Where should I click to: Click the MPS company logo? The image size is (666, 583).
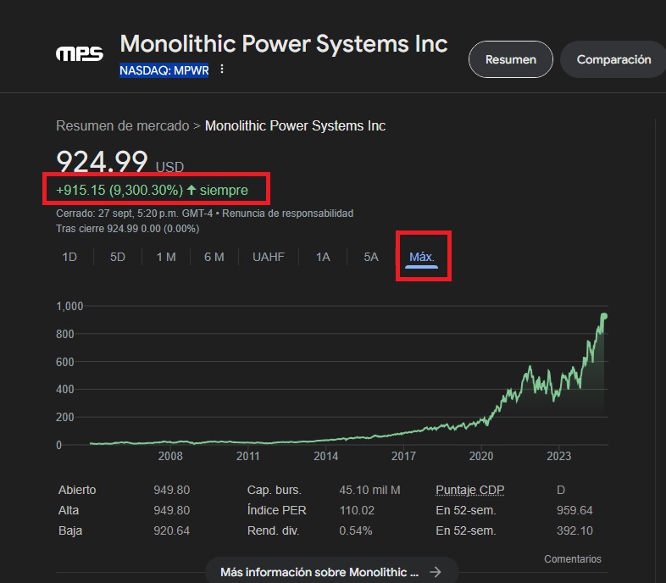[79, 54]
